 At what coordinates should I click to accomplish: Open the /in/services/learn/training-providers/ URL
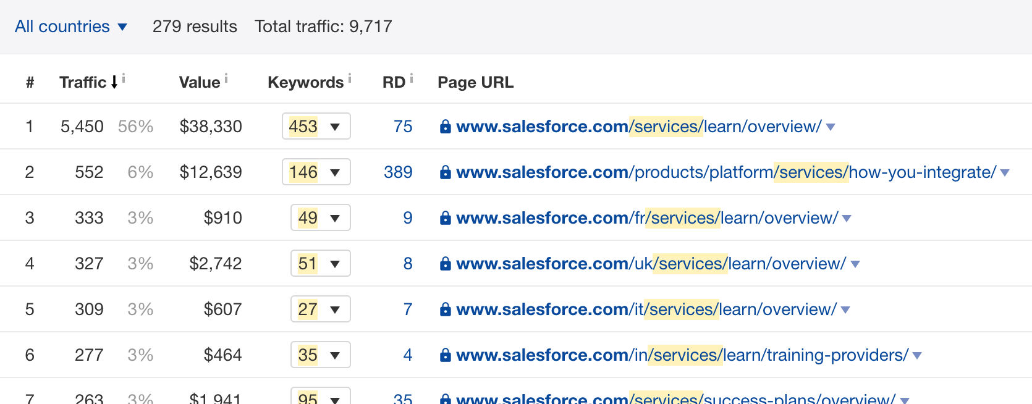pyautogui.click(x=682, y=355)
